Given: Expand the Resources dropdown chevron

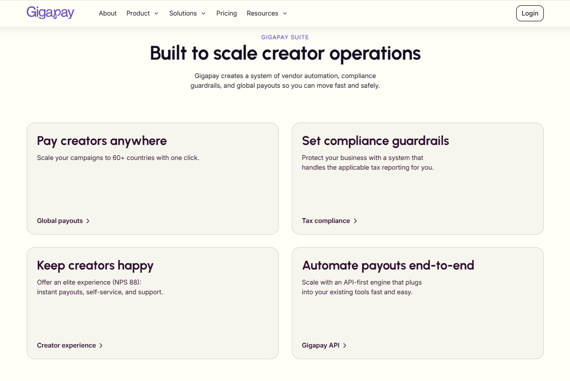Looking at the screenshot, I should tap(285, 14).
